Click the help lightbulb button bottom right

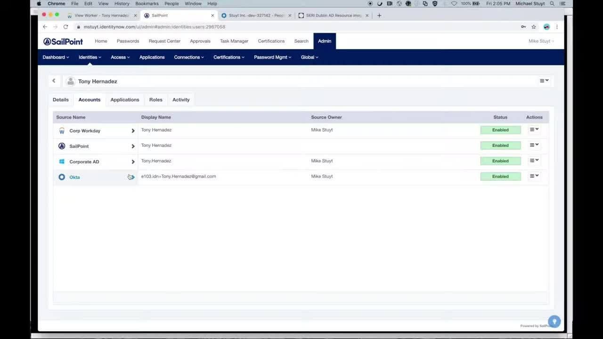[x=554, y=322]
